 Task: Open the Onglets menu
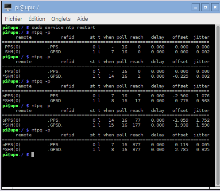tap(61, 19)
